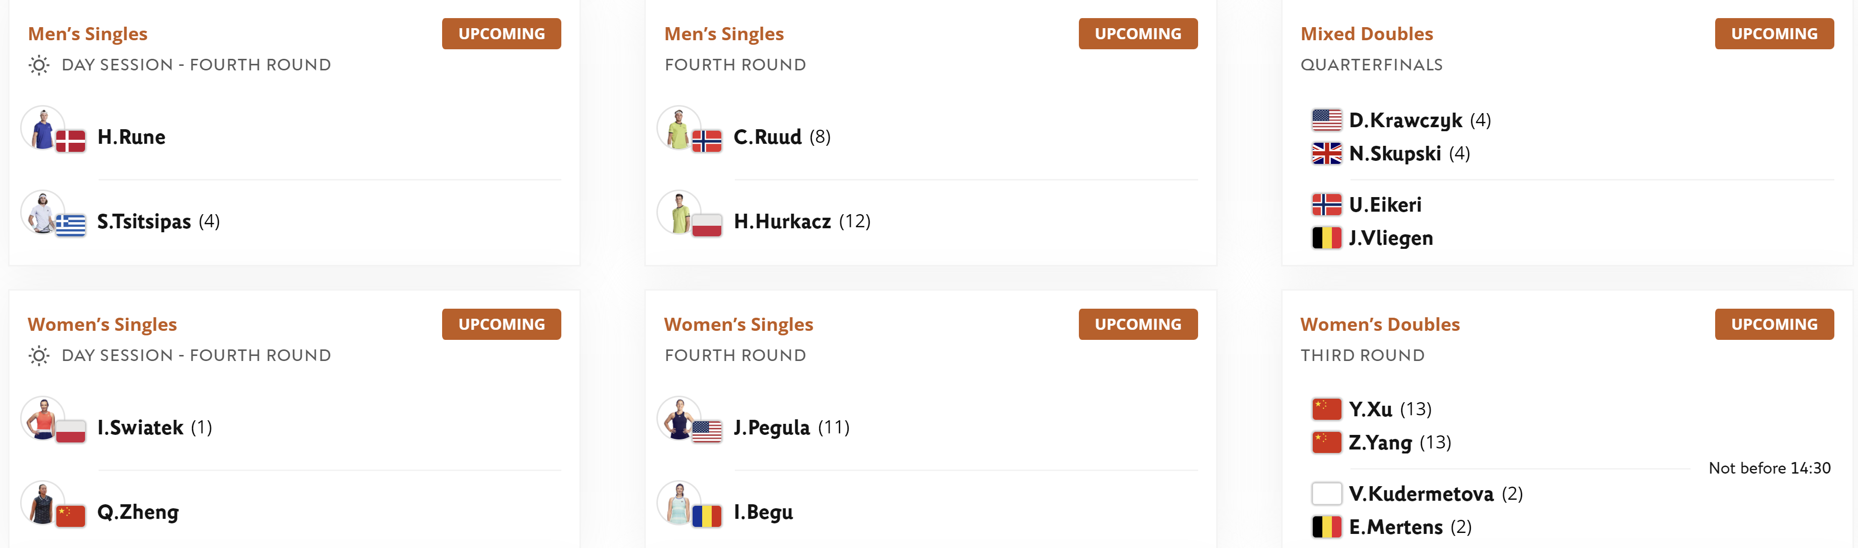Click the British flag beside N.Skupski
This screenshot has width=1858, height=548.
click(1326, 153)
